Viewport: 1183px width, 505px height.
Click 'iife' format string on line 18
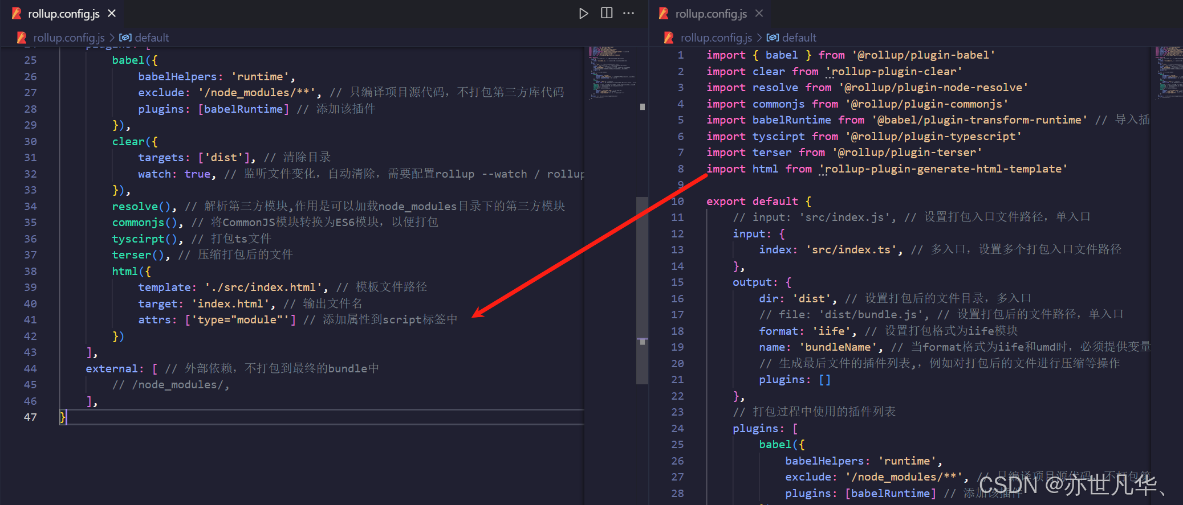tap(832, 331)
